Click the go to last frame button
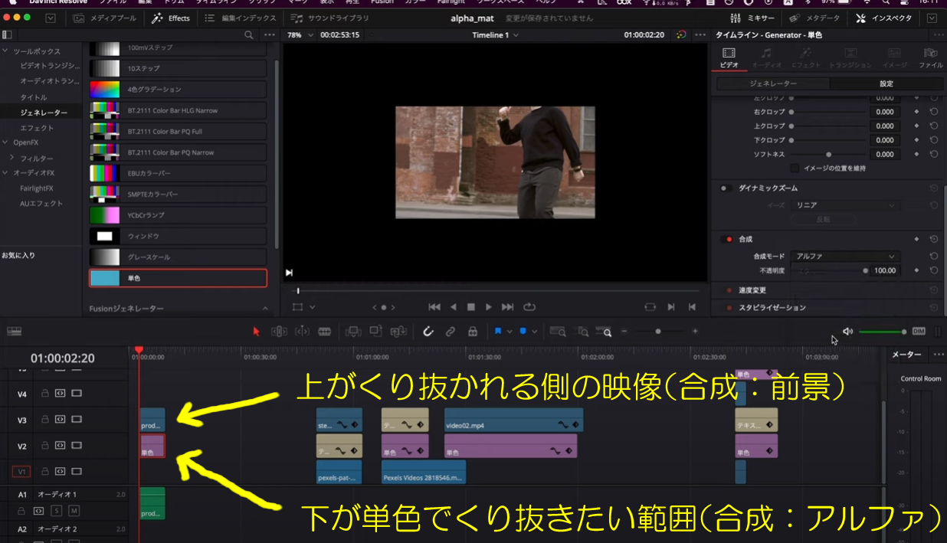The height and width of the screenshot is (543, 947). [507, 307]
